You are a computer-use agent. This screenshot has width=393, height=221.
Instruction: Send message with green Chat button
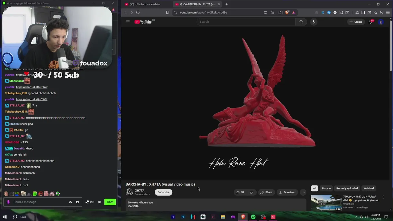pyautogui.click(x=110, y=202)
